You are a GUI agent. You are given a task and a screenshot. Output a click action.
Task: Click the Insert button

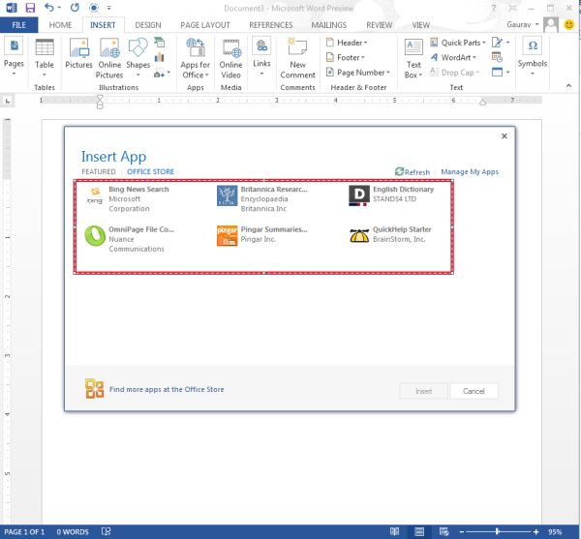(x=423, y=391)
